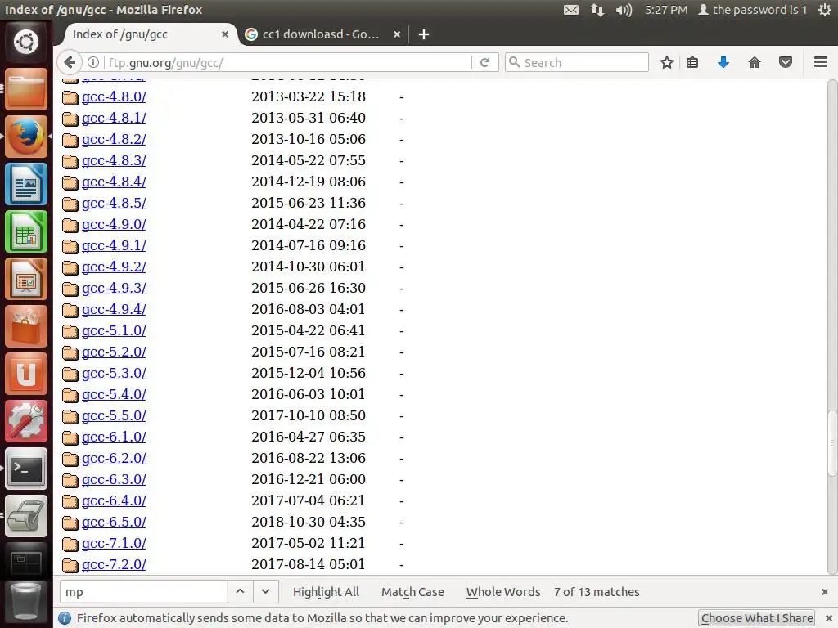Open the gcc-4.8.0/ directory link
The height and width of the screenshot is (628, 838).
[x=114, y=96]
